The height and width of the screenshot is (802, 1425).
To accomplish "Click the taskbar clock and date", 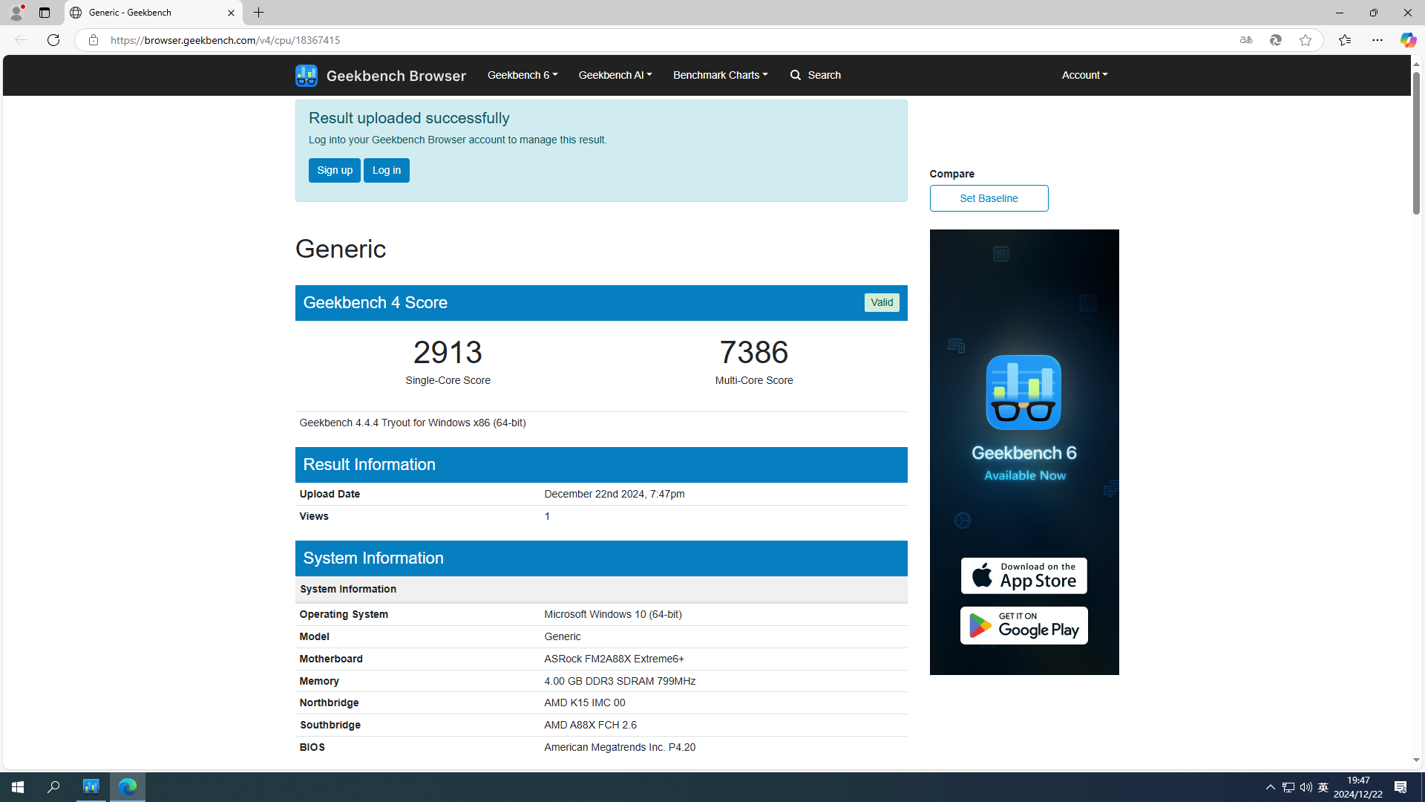I will click(1357, 786).
